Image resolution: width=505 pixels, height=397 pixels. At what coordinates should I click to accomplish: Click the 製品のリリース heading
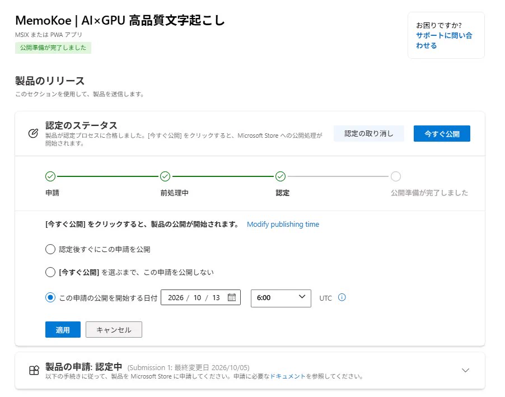coord(50,81)
